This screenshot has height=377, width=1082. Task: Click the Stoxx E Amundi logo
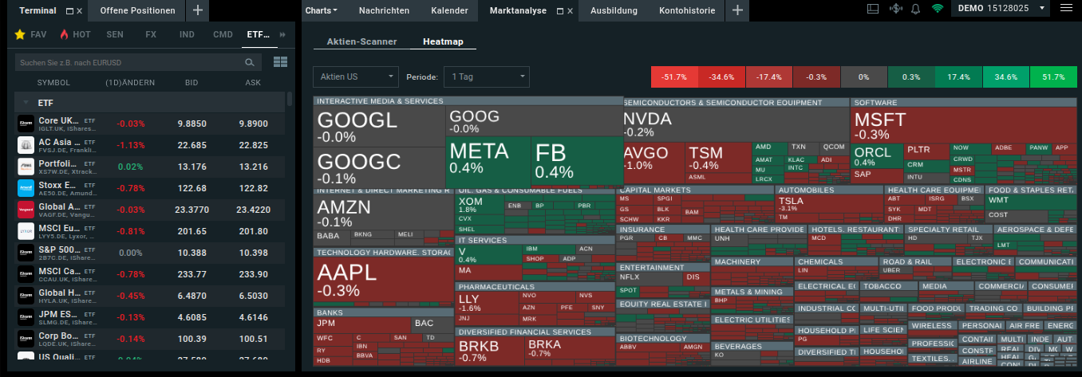(25, 188)
